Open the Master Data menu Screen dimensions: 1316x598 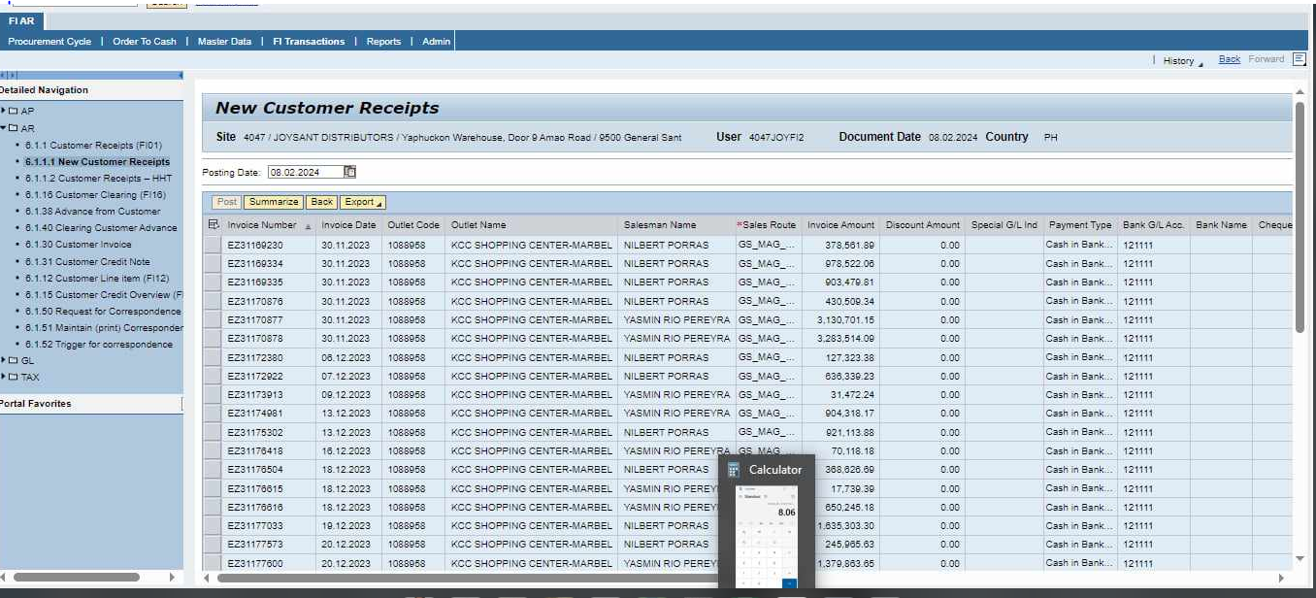click(x=224, y=41)
